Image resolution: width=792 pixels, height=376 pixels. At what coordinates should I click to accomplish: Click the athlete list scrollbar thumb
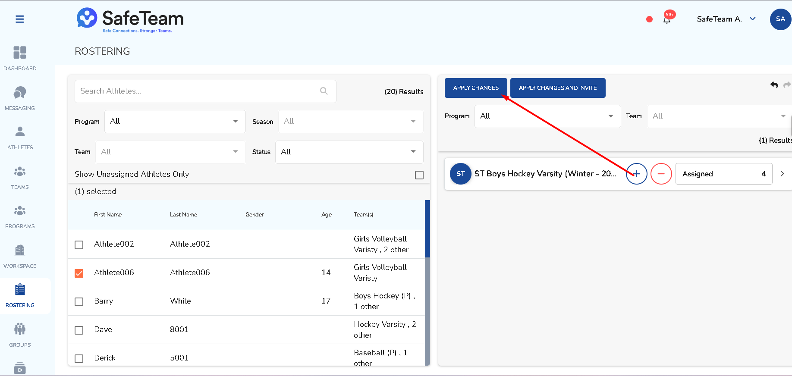[x=427, y=229]
